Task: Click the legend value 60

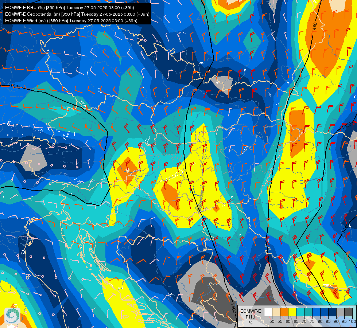Action: tap(288, 322)
